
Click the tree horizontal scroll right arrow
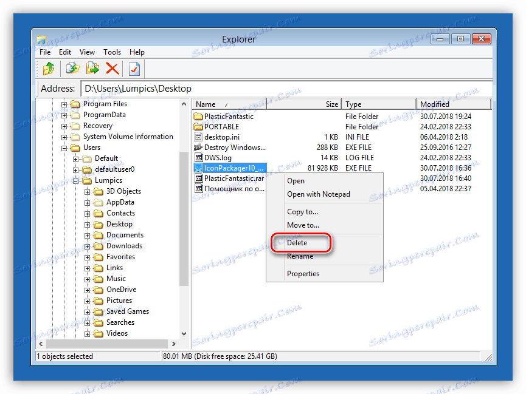(173, 344)
